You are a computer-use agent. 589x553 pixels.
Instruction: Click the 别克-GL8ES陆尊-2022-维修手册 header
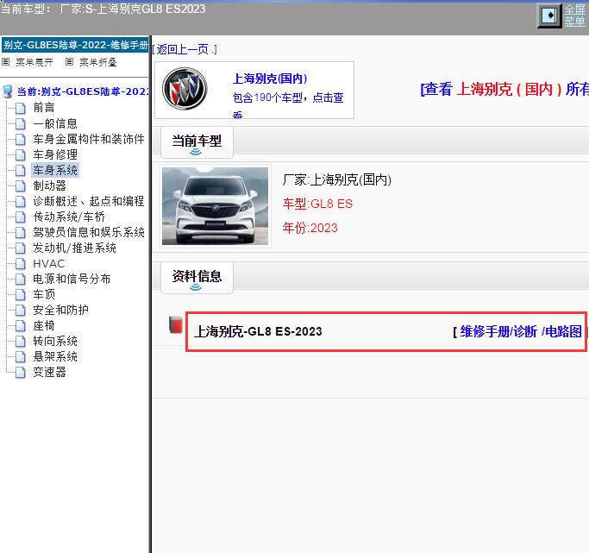coord(75,45)
